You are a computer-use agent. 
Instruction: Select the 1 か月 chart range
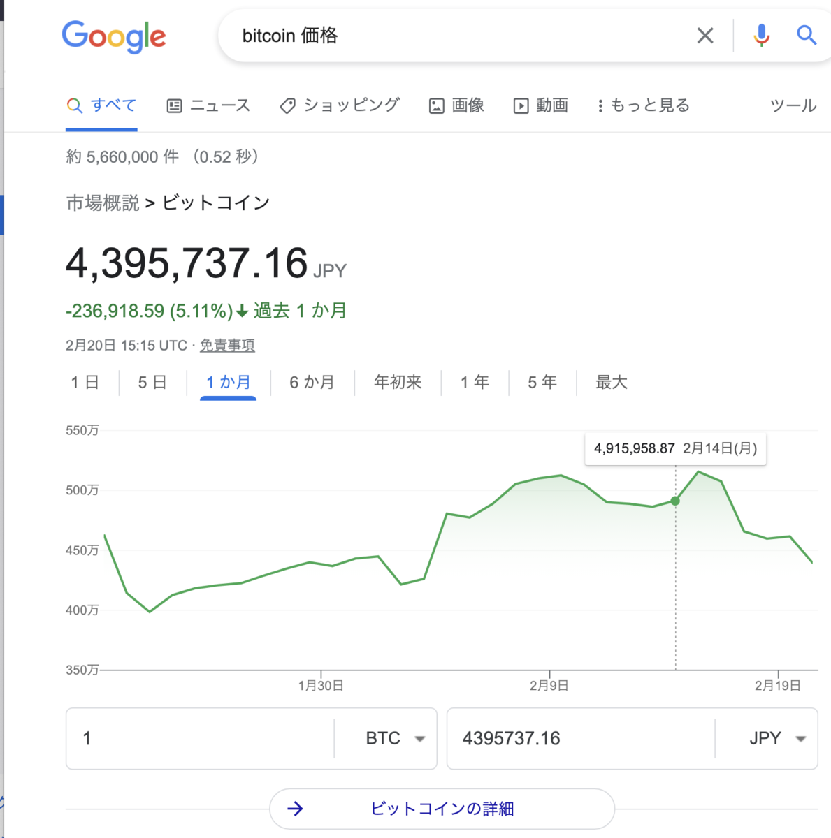(x=228, y=382)
